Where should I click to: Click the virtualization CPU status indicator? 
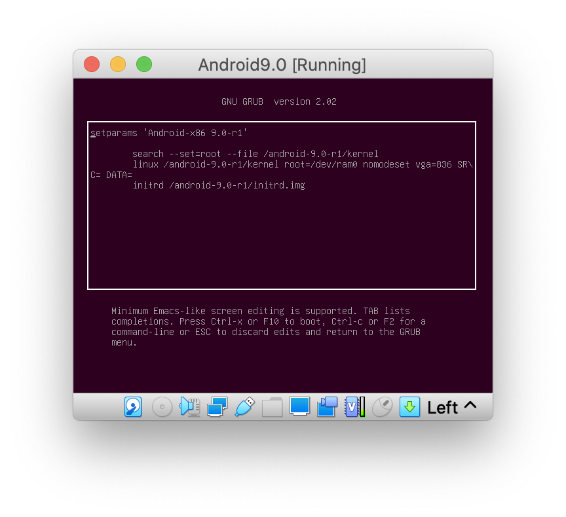tap(355, 407)
